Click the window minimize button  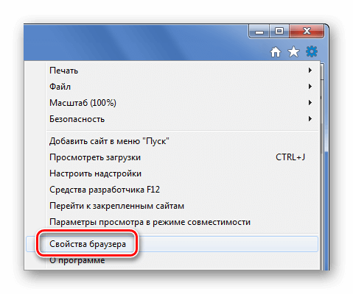coord(259,32)
